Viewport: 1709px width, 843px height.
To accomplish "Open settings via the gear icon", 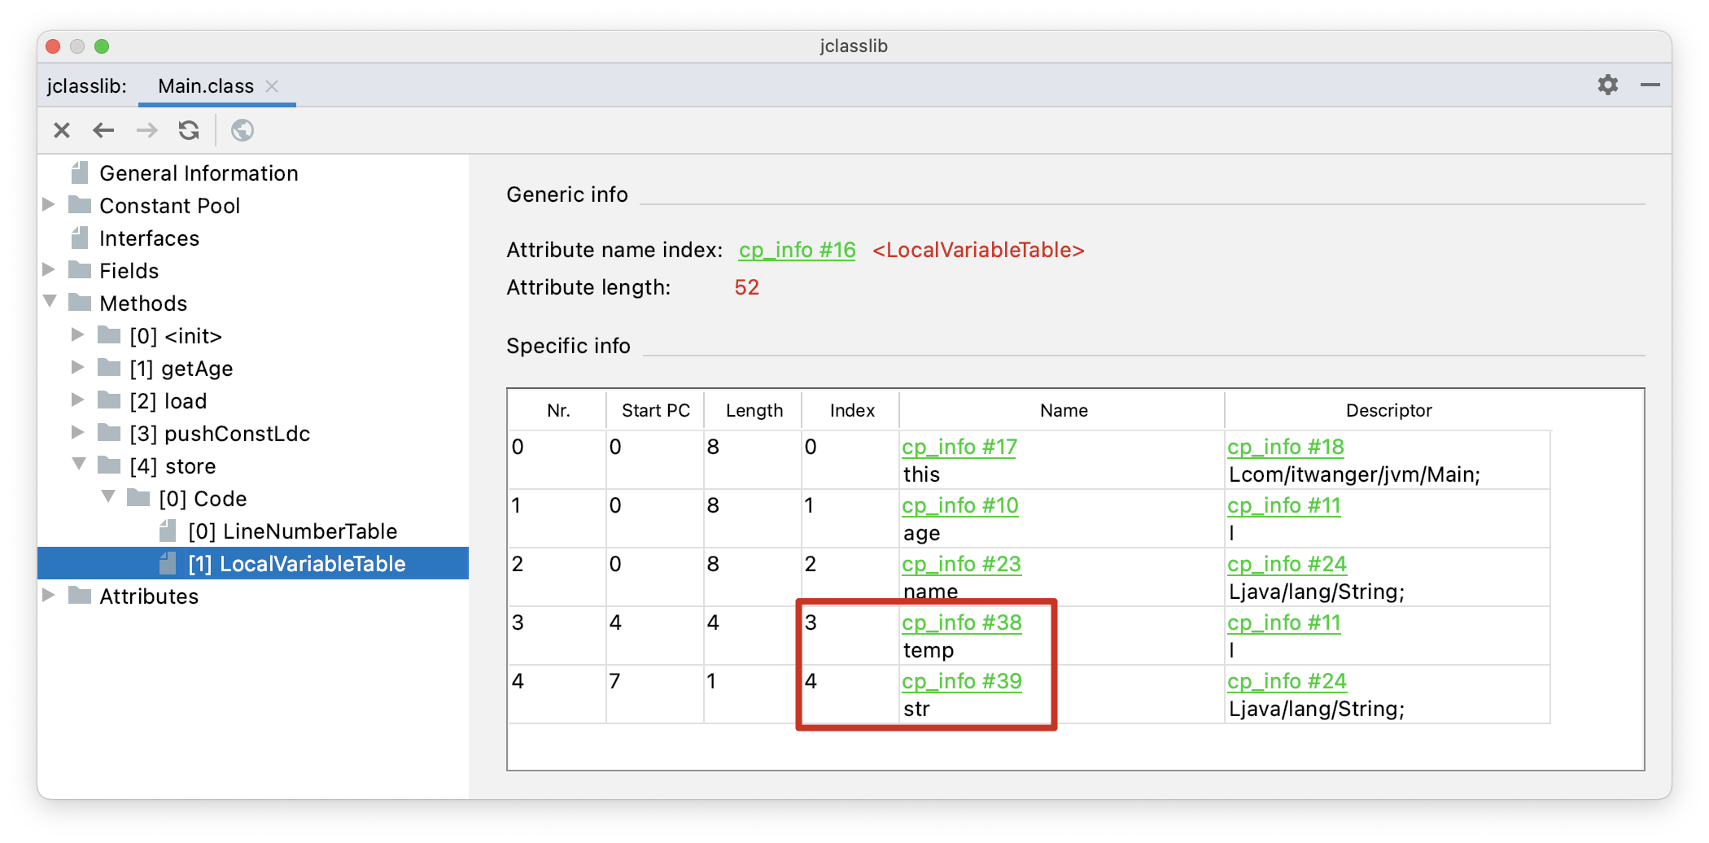I will (x=1607, y=85).
